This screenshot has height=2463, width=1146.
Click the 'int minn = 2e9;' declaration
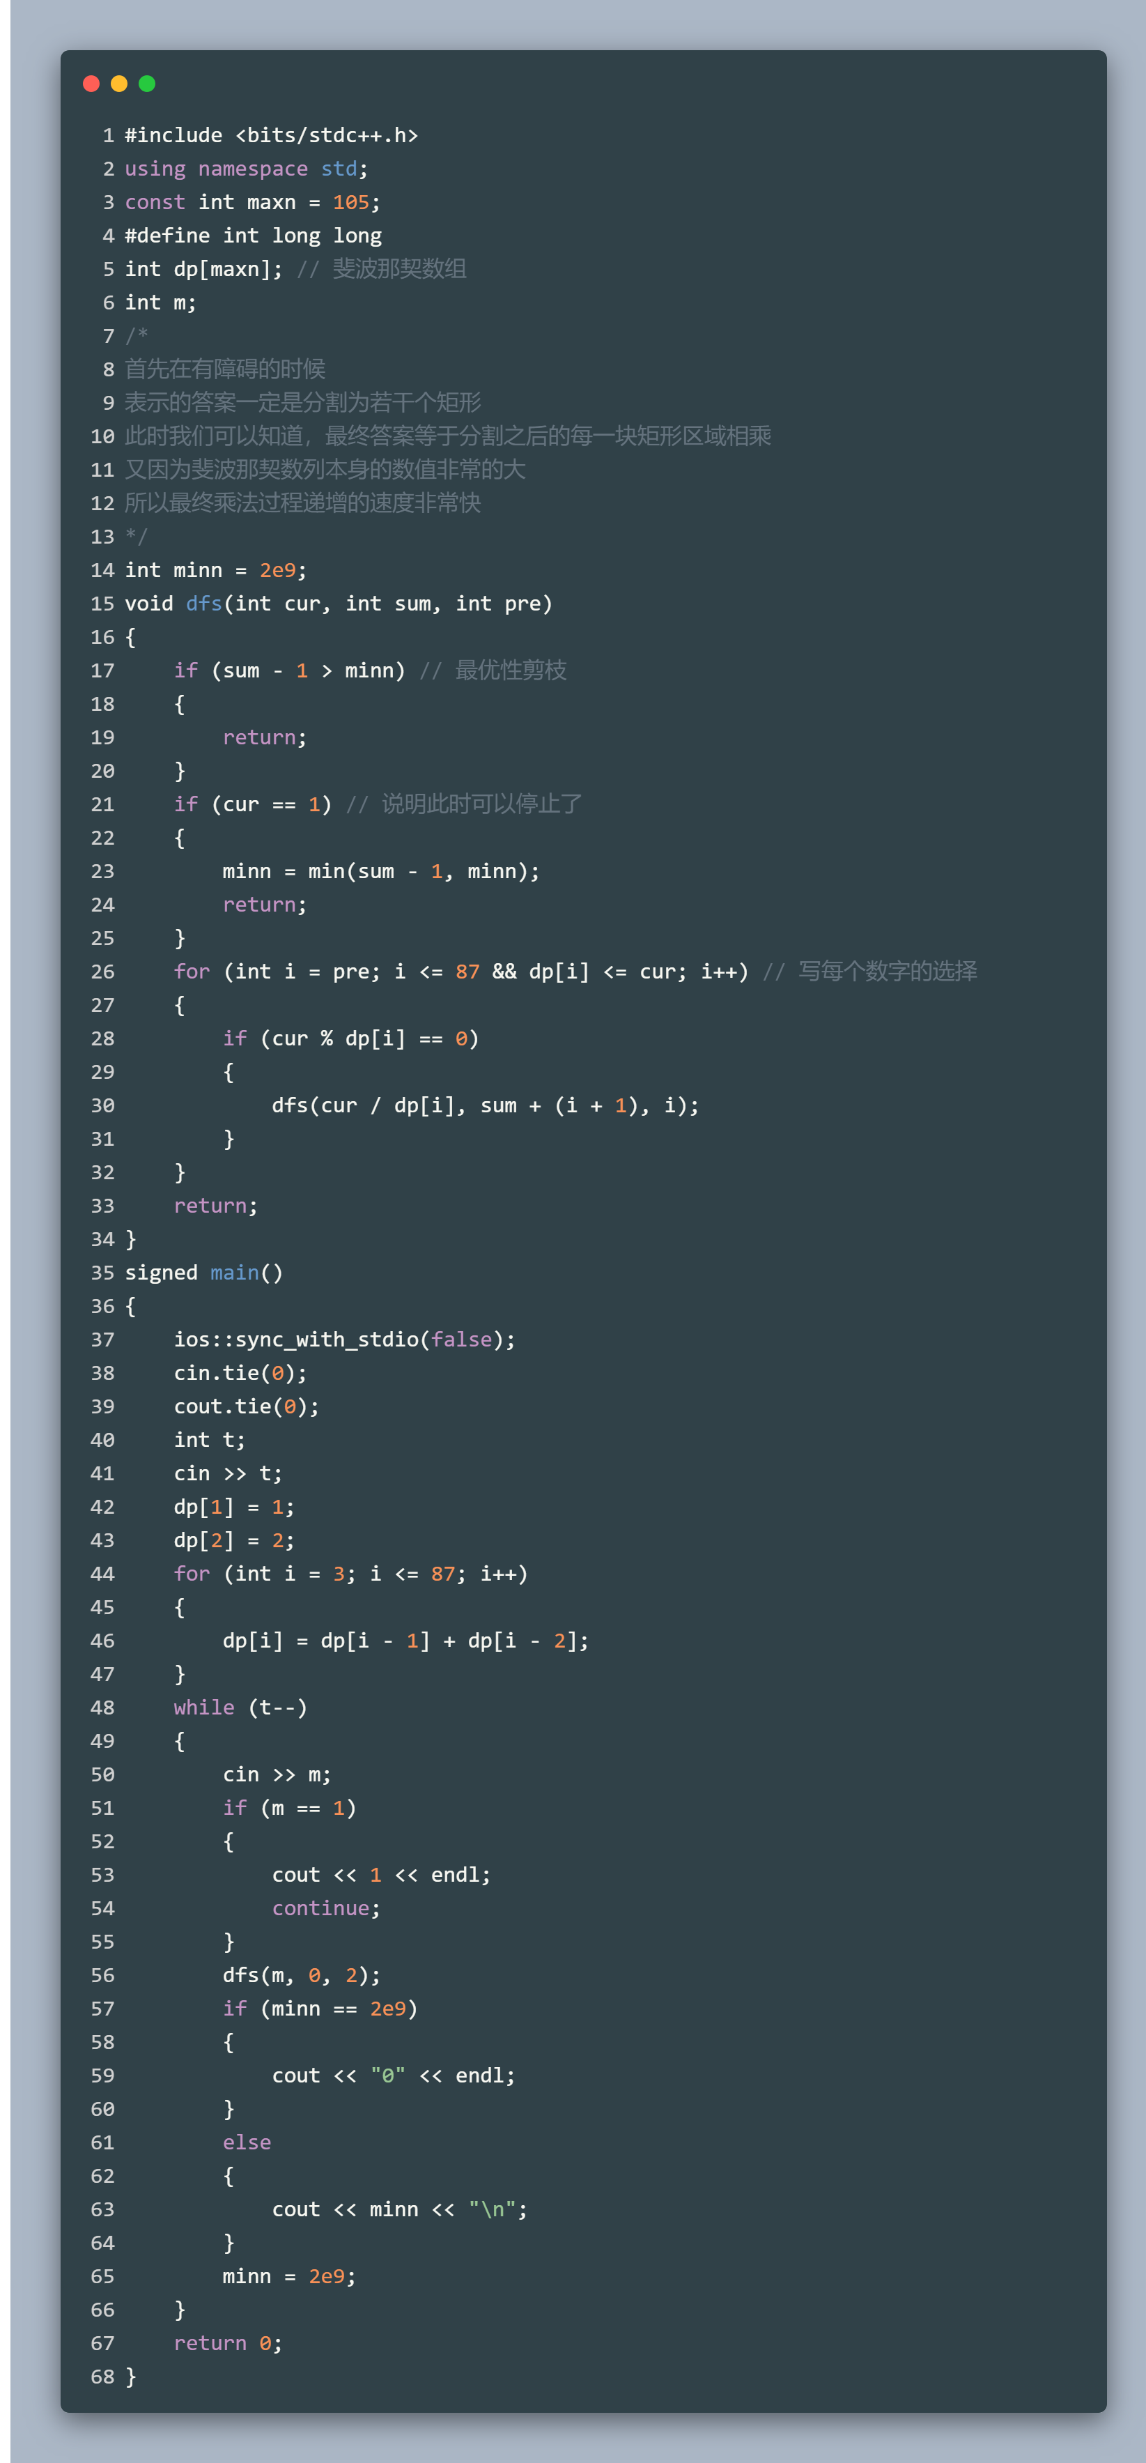coord(215,571)
